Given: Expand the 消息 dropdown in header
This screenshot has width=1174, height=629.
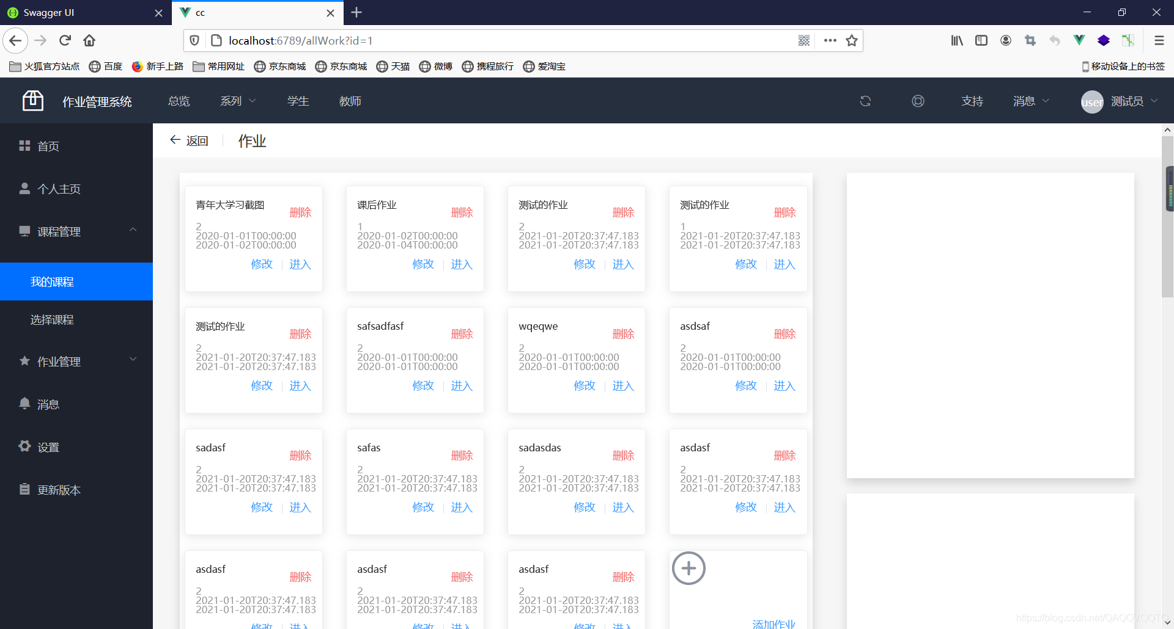Looking at the screenshot, I should click(1031, 101).
